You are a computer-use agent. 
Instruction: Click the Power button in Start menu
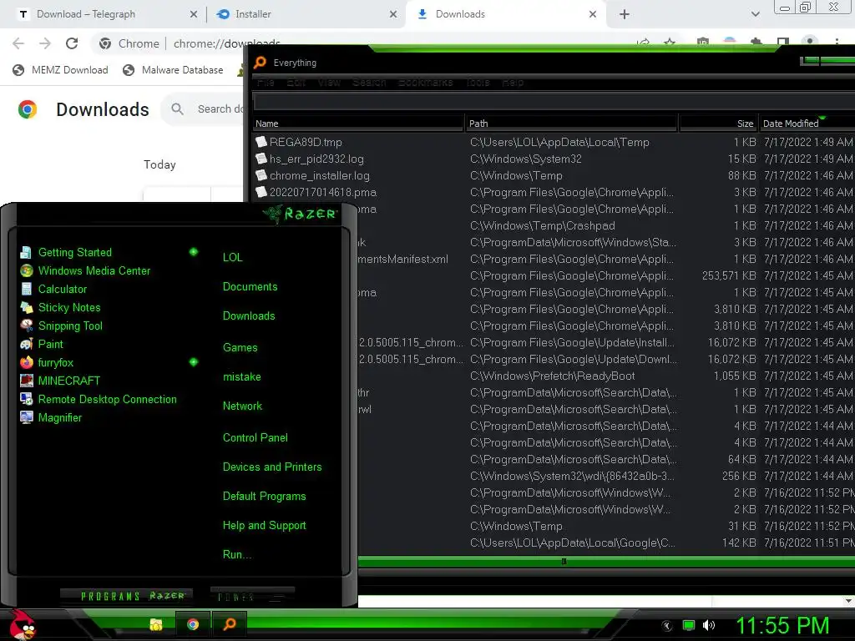(x=252, y=596)
